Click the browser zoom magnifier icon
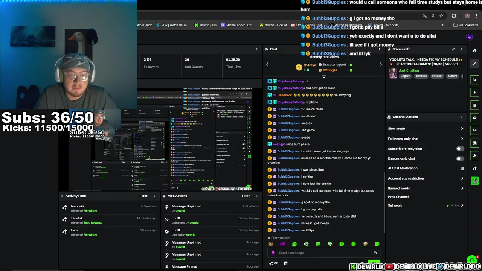482x271 pixels. click(x=433, y=16)
